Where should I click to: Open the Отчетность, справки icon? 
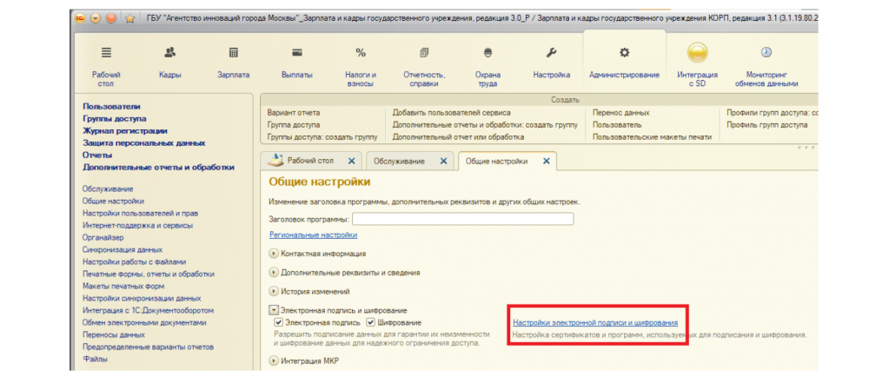point(424,53)
